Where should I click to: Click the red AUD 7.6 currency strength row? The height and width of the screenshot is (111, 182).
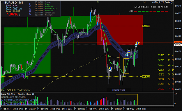[166, 89]
